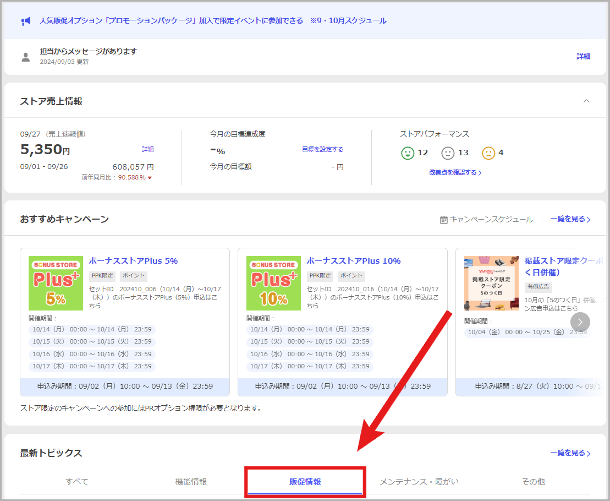Click 目標を設定する link
Viewport: 610px width, 501px height.
click(x=322, y=149)
